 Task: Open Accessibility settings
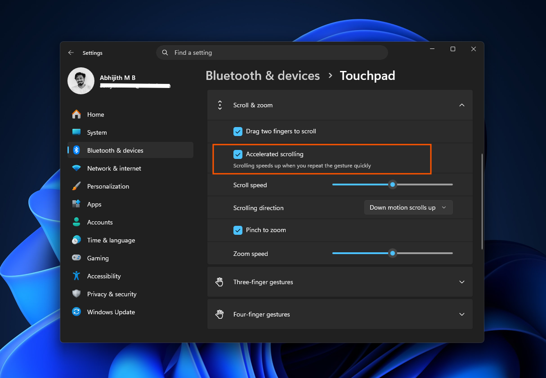130,276
